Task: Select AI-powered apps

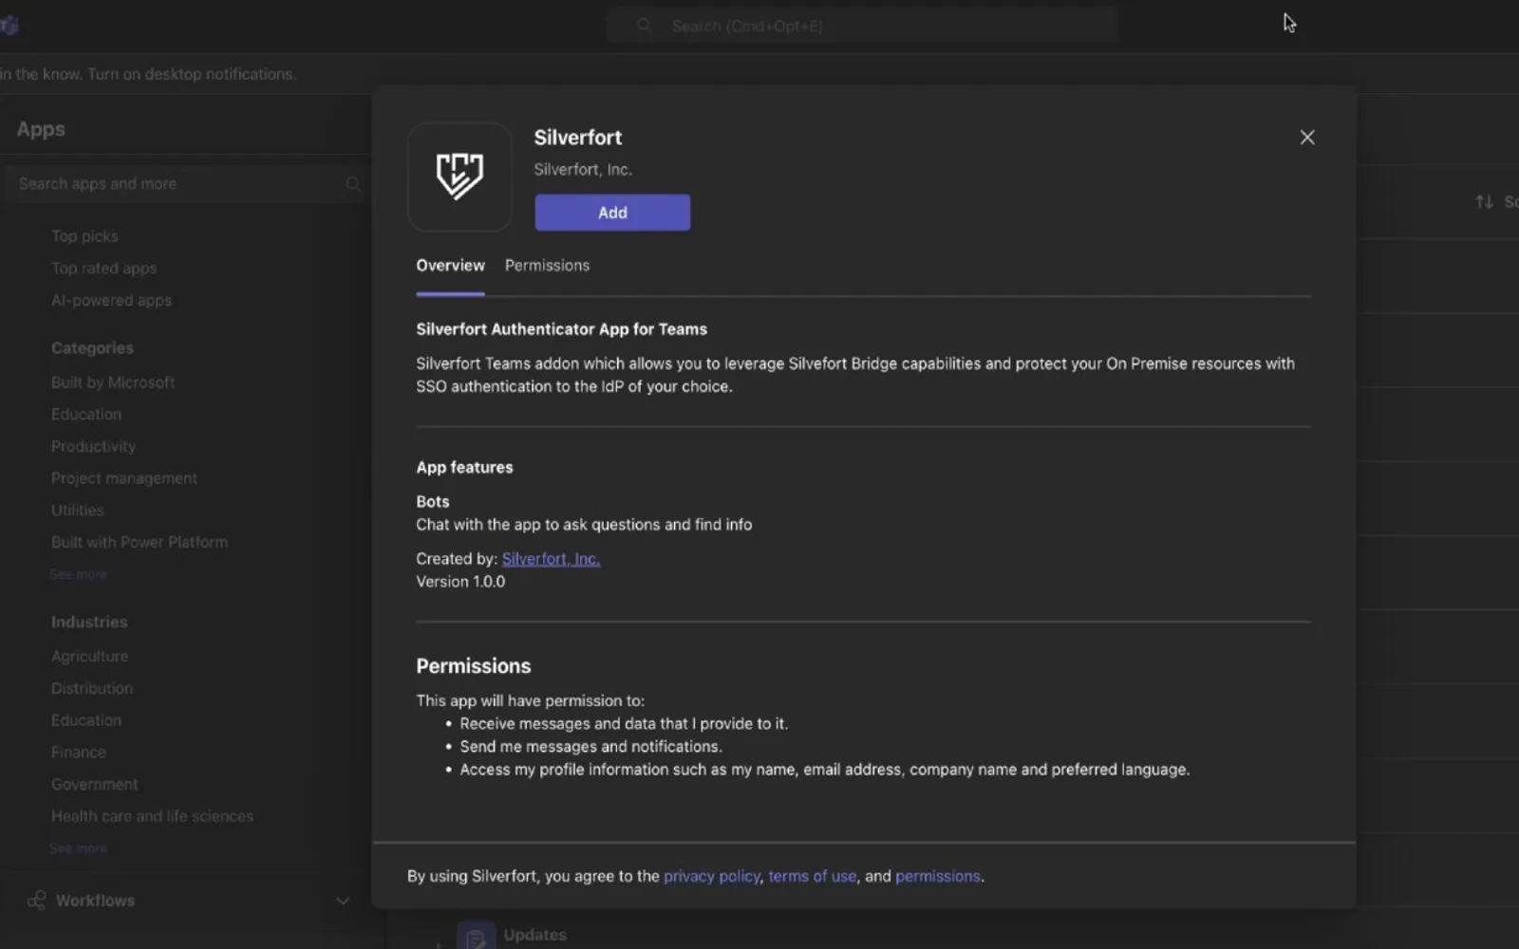Action: click(x=111, y=301)
